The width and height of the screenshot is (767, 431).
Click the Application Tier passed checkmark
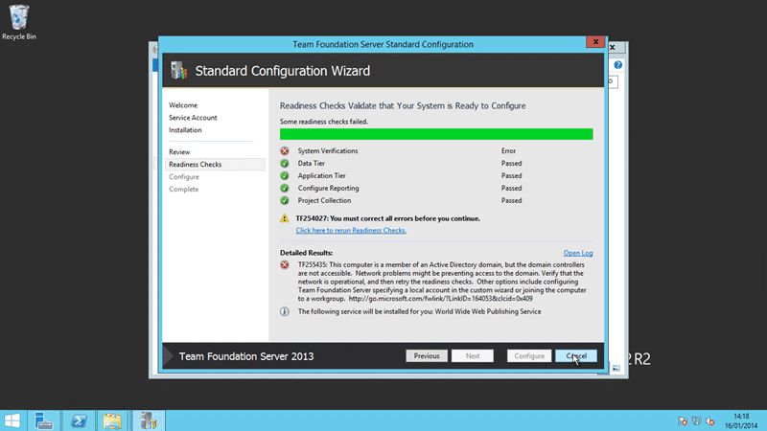[x=285, y=175]
